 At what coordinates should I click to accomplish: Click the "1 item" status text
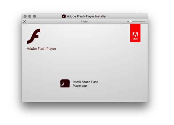click(84, 22)
